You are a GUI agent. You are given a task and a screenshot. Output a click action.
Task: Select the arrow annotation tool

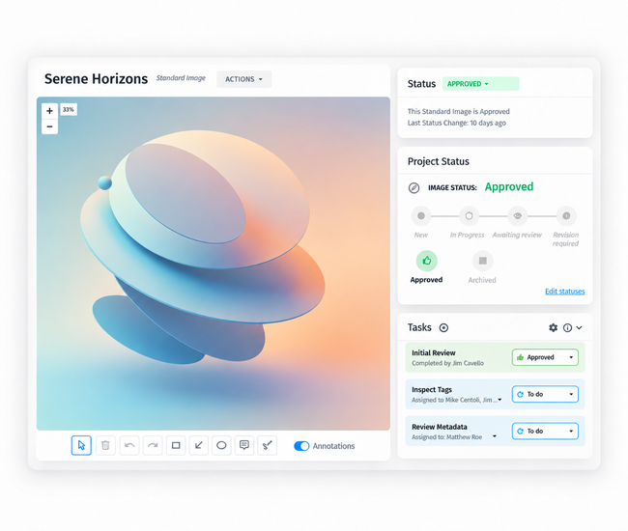pos(199,445)
